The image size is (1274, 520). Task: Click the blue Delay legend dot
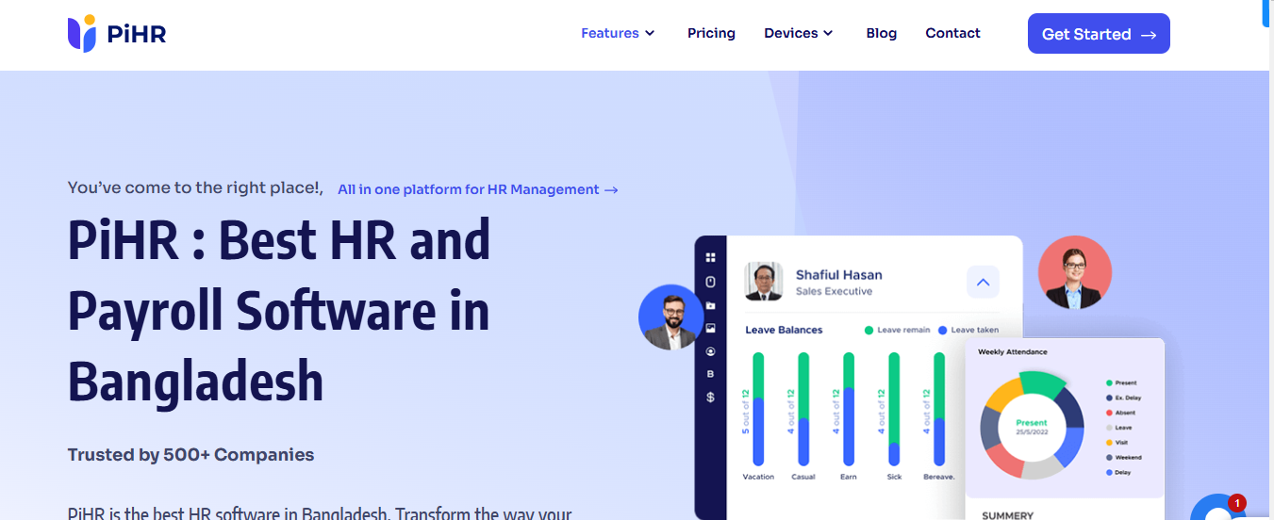pyautogui.click(x=1109, y=472)
